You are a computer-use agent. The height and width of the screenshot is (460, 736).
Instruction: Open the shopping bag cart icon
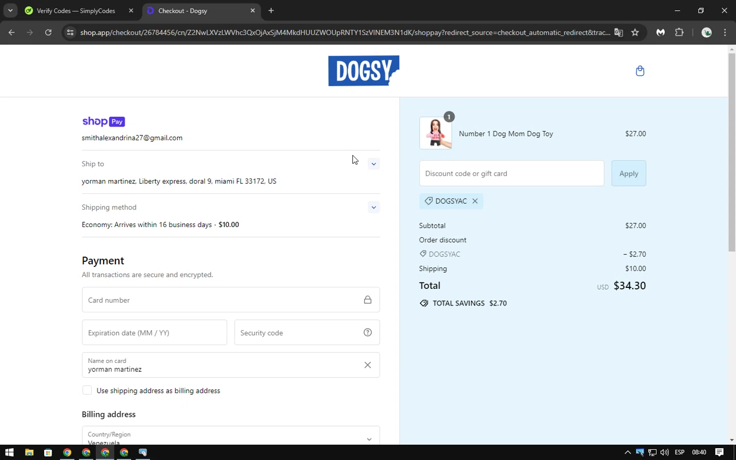[640, 71]
